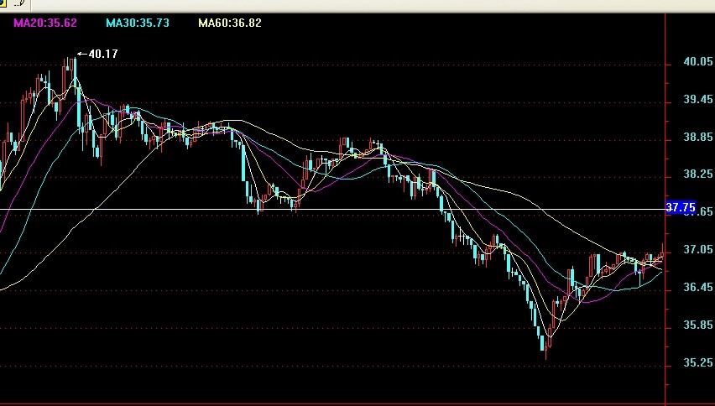Click the lowest candlestick at chart bottom
The height and width of the screenshot is (406, 715).
546,346
